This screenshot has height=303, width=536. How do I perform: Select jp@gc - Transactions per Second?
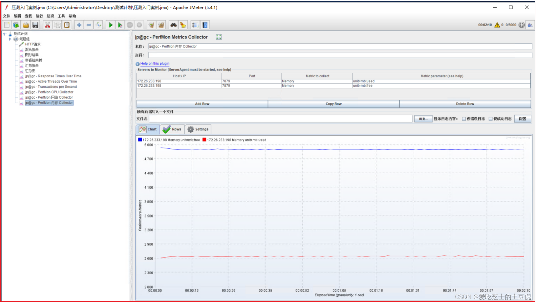(51, 87)
